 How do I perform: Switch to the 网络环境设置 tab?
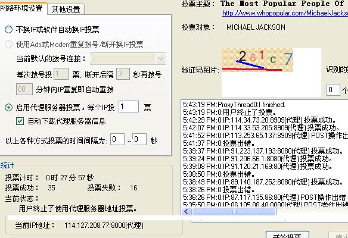21,8
